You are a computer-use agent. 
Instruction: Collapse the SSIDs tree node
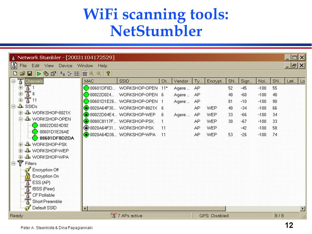point(13,106)
